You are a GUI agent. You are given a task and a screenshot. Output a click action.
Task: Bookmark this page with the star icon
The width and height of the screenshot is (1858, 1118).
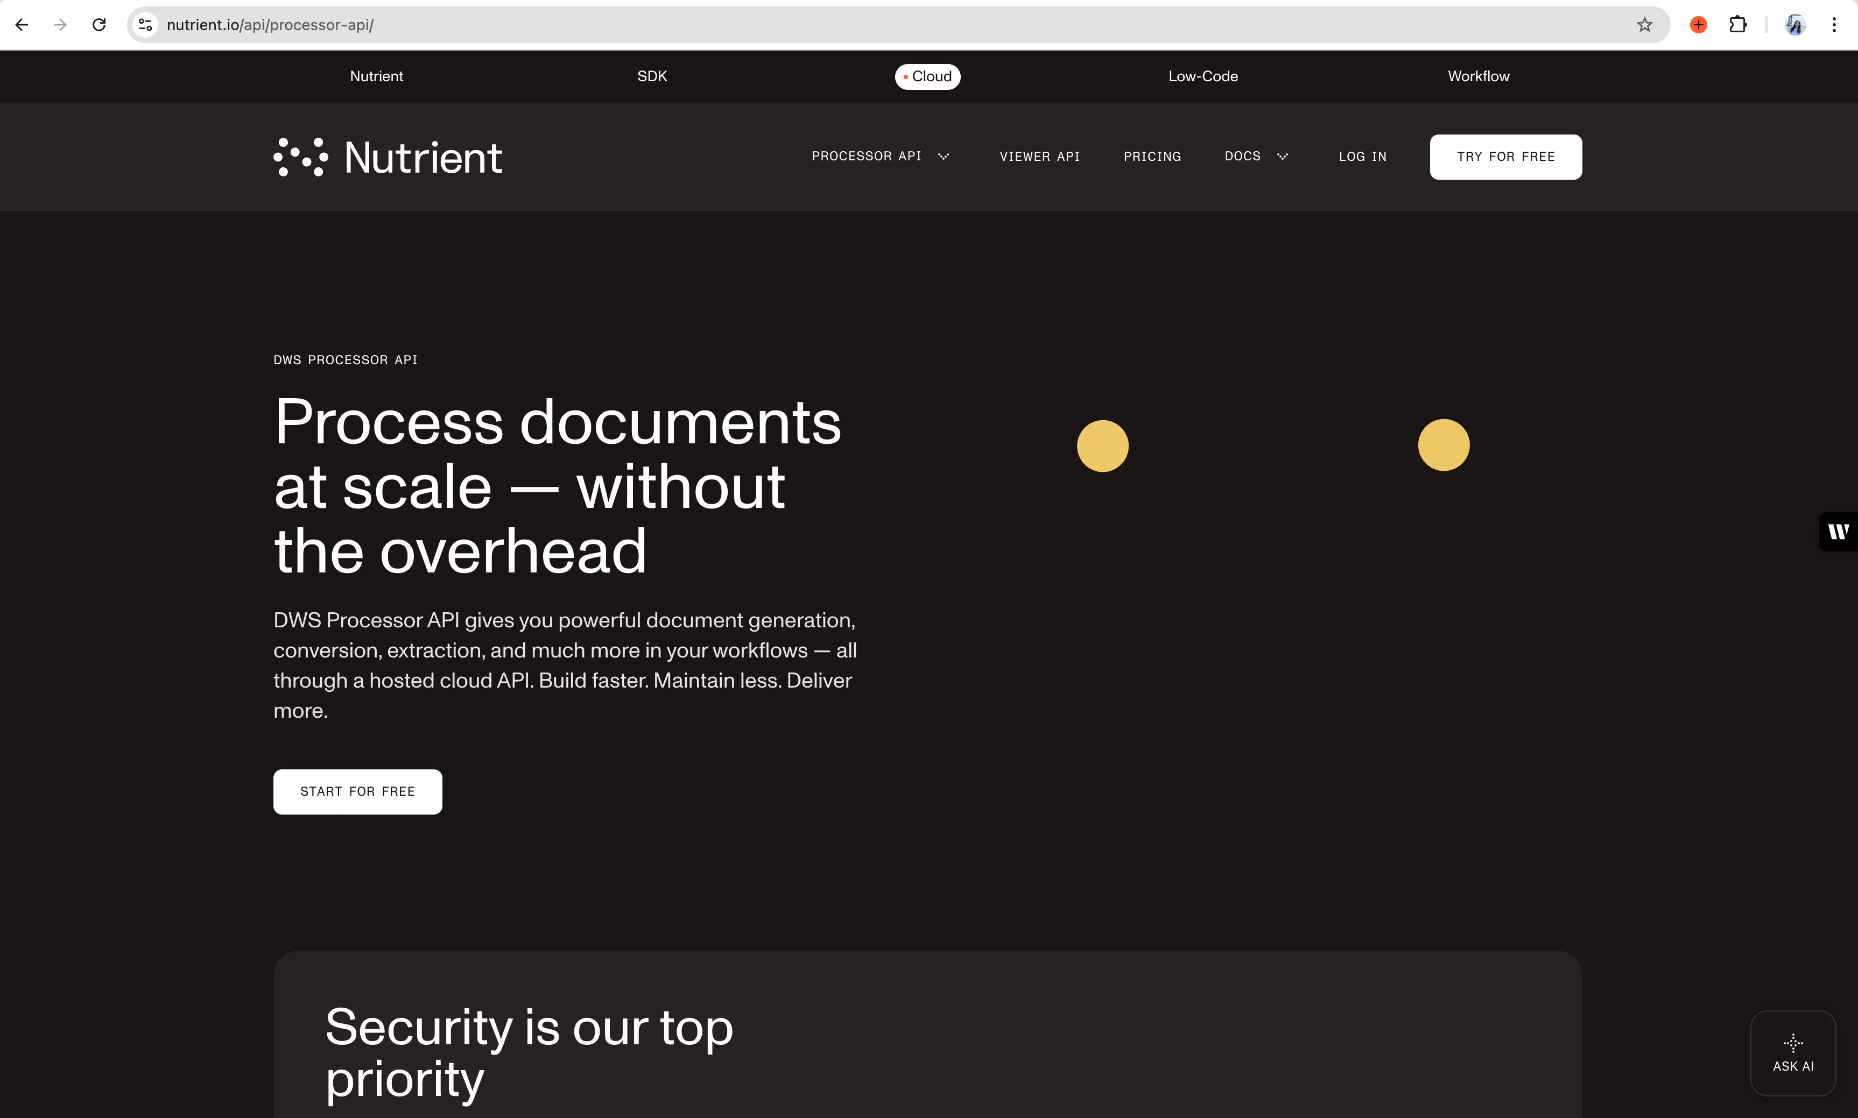pos(1645,25)
